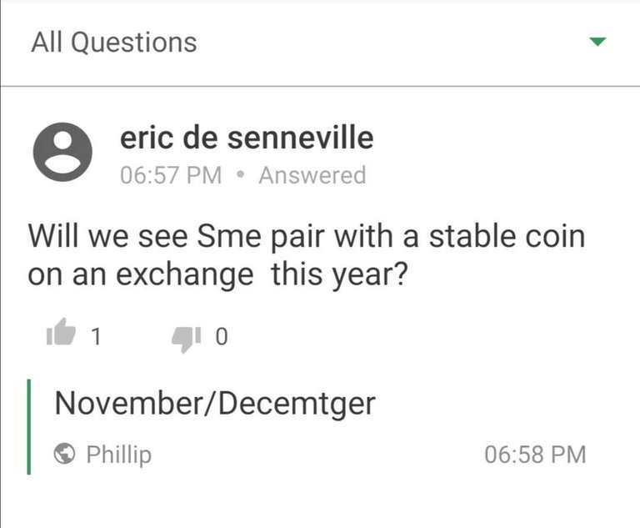The width and height of the screenshot is (640, 528).
Task: Upvote the question with the thumbs-up icon
Action: [61, 332]
